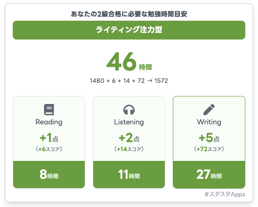Click the +1点 Reading points value

click(x=49, y=137)
